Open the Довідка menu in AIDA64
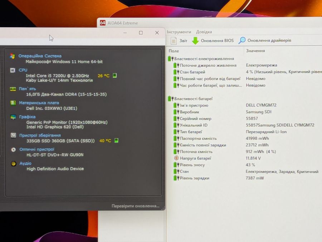Screen dimensions: 322x242 204,32
